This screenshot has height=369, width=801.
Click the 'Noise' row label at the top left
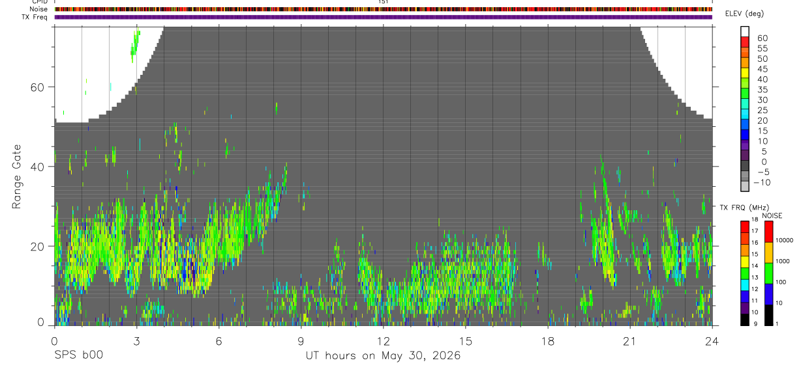tap(39, 9)
